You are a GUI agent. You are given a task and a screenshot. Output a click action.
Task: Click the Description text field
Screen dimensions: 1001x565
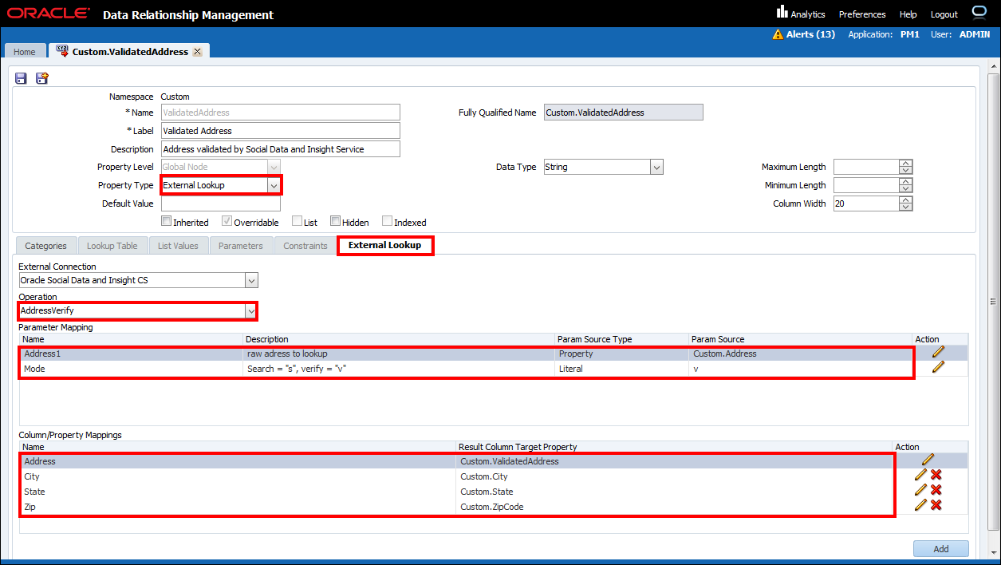[280, 149]
